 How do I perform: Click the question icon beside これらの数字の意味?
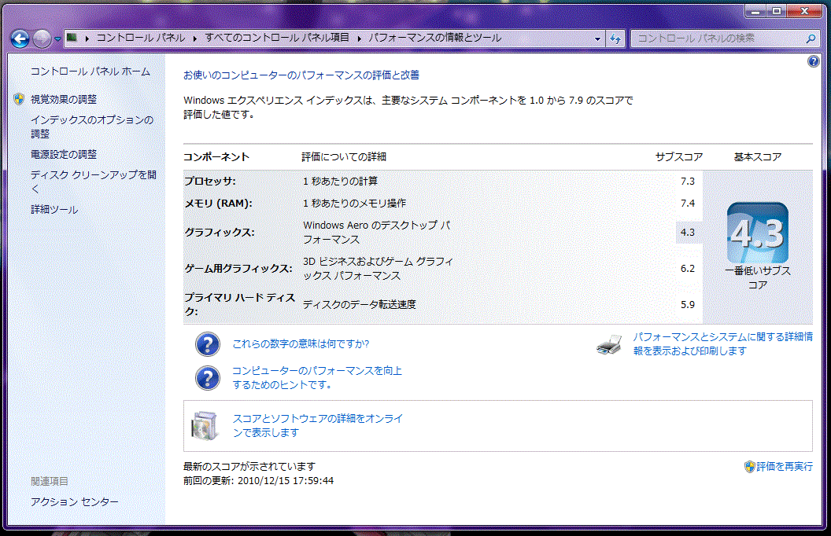coord(208,344)
